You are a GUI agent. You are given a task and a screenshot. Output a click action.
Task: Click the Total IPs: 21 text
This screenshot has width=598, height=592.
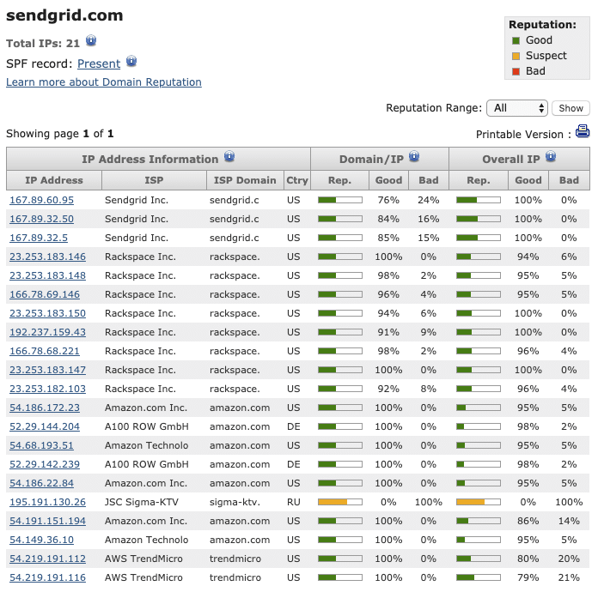43,44
